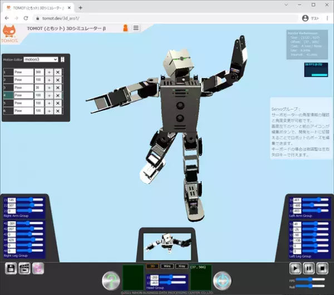
Task: Open the tab search chevron in title bar
Action: 286,4
